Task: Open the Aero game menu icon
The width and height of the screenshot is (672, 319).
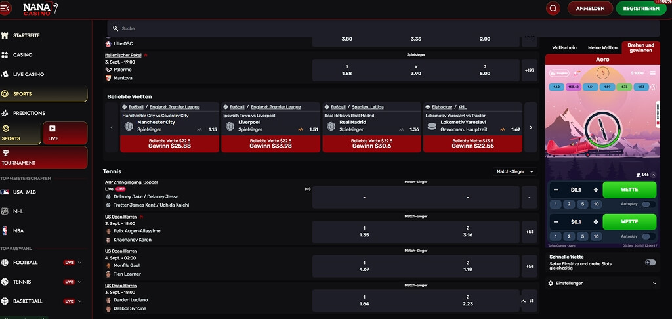Action: (x=653, y=73)
